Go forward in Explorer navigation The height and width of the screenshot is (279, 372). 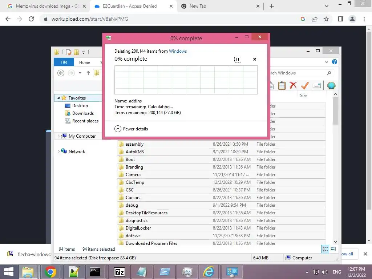(x=71, y=73)
